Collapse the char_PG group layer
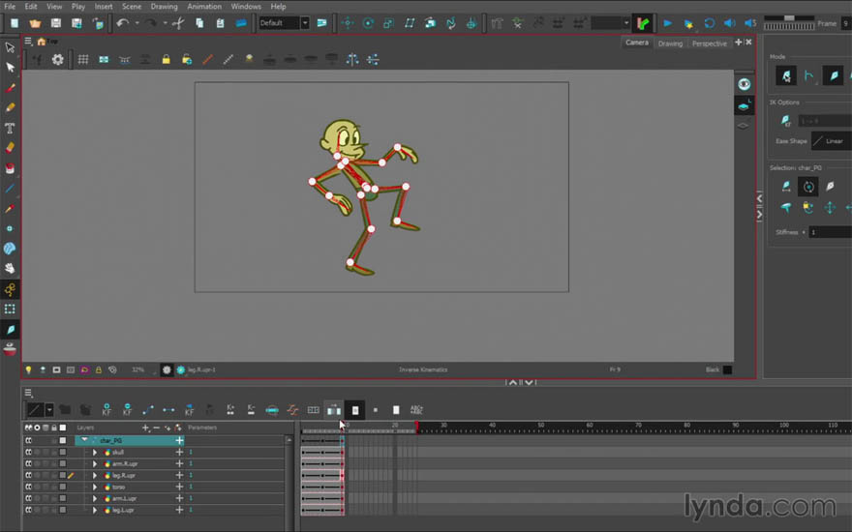The image size is (852, 532). click(x=84, y=440)
